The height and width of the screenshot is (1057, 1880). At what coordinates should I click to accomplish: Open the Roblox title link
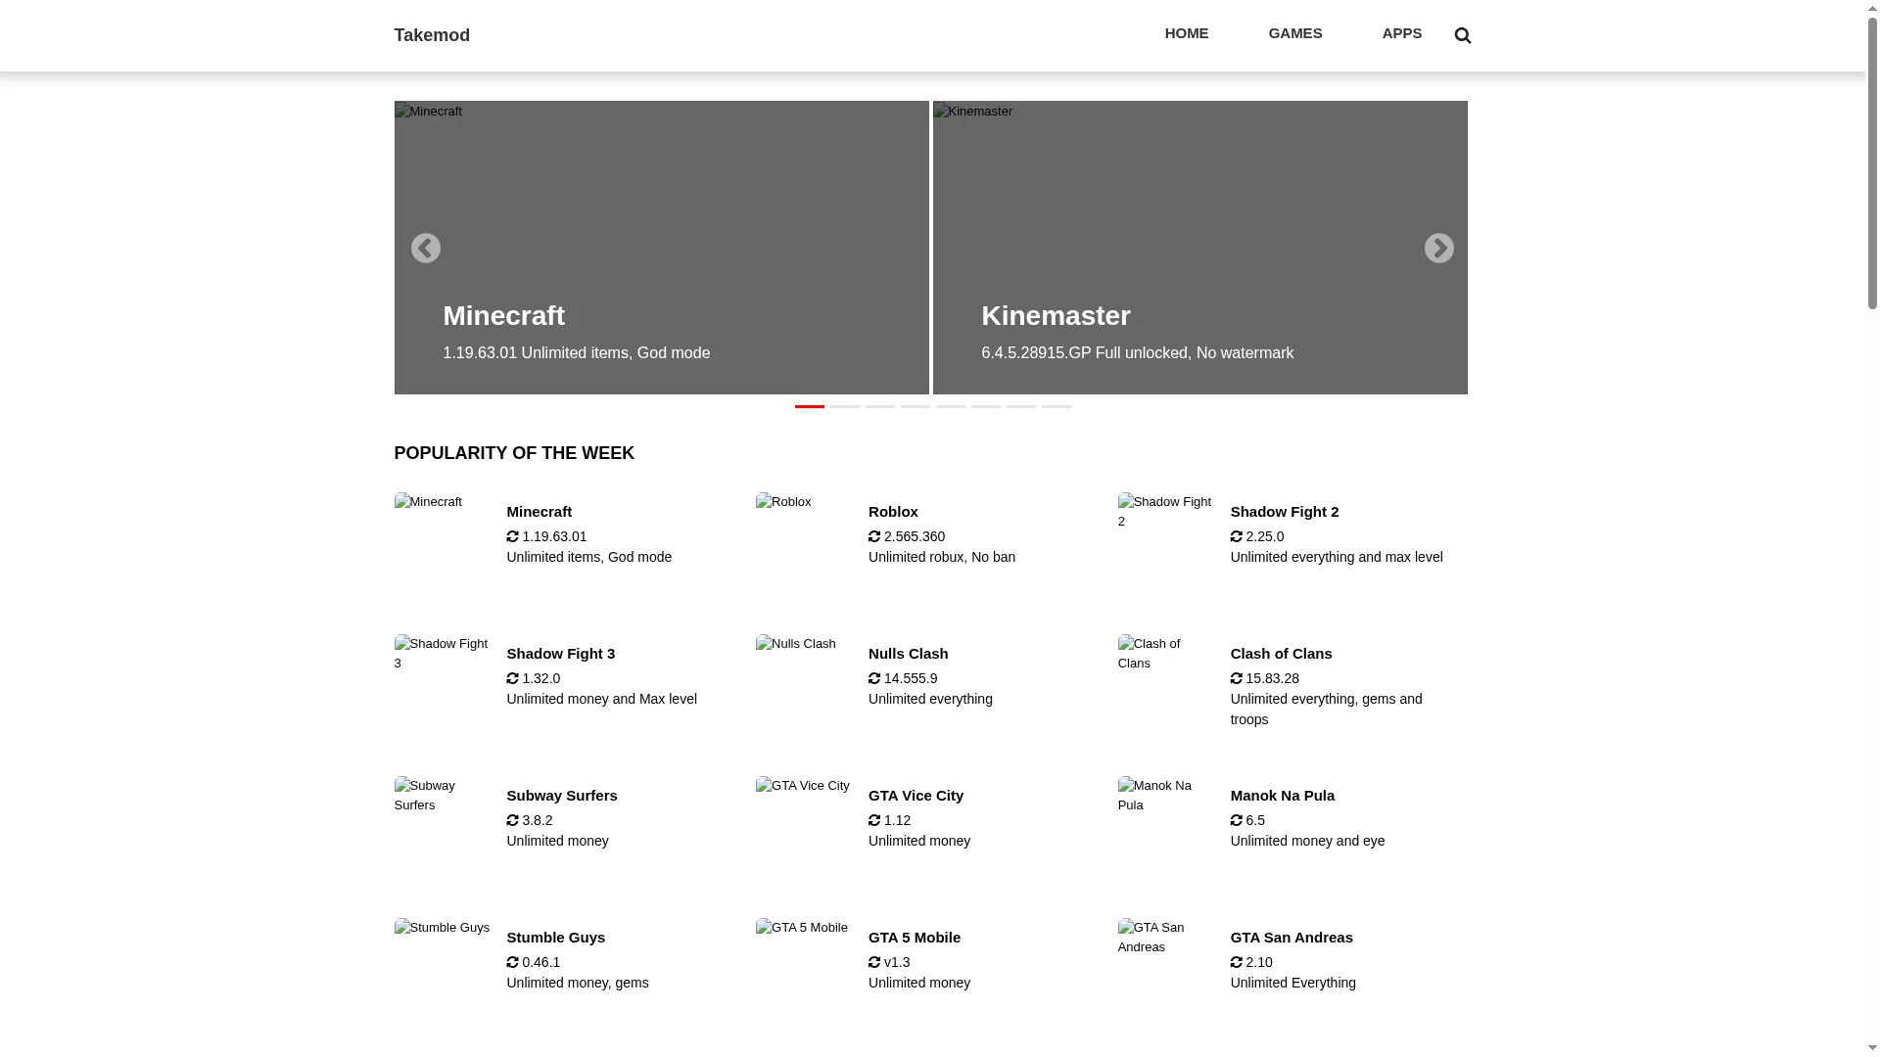coord(893,512)
